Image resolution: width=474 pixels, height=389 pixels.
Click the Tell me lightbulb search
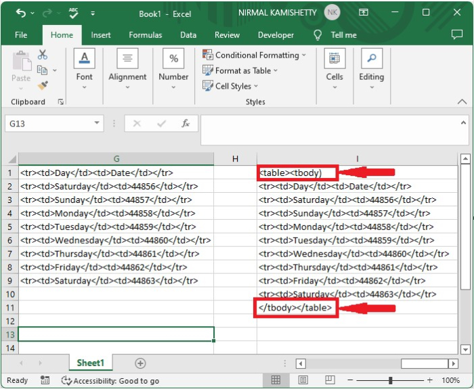pos(335,35)
